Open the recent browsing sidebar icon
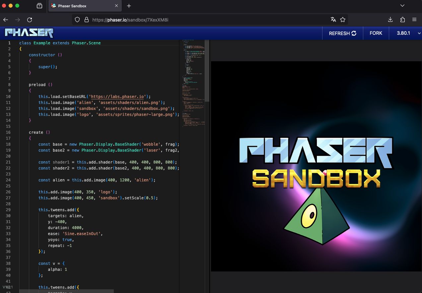The width and height of the screenshot is (422, 293). [39, 6]
